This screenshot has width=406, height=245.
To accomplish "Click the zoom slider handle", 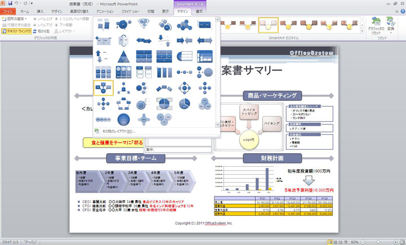I will point(378,242).
